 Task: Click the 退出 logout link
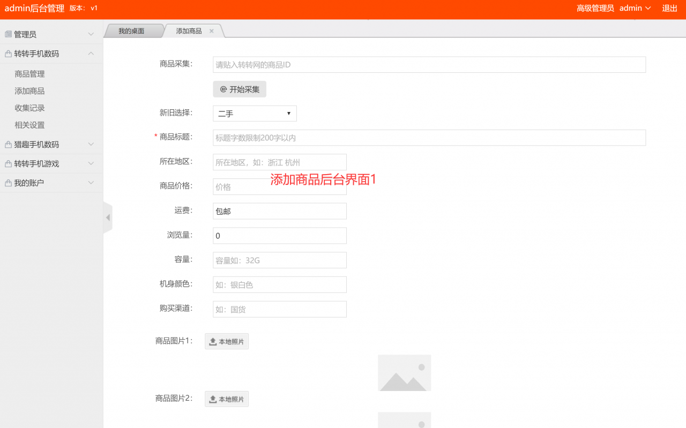tap(670, 8)
